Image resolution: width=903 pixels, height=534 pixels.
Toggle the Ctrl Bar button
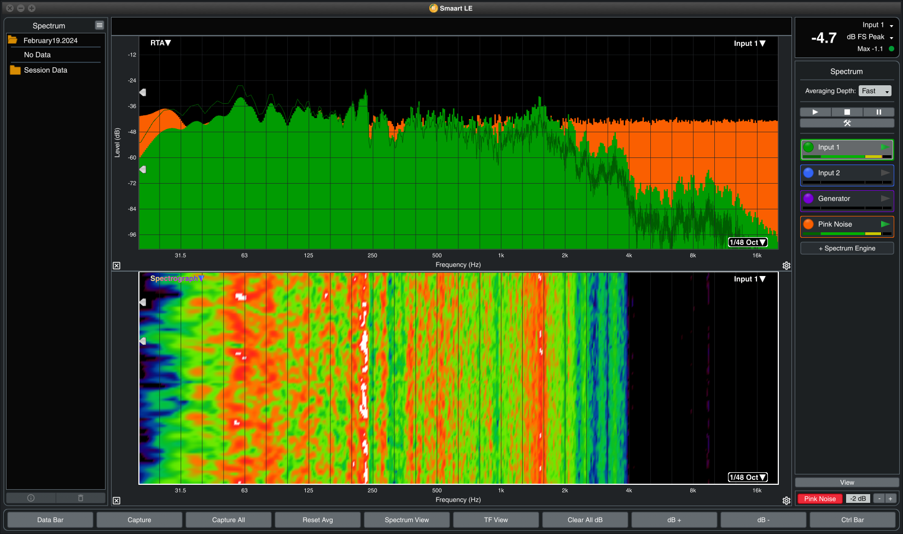point(853,520)
